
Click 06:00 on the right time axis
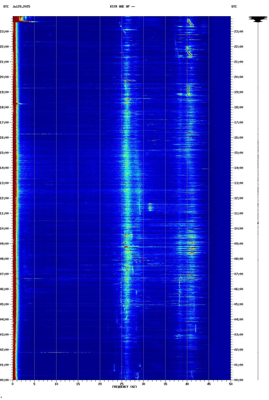(x=239, y=289)
